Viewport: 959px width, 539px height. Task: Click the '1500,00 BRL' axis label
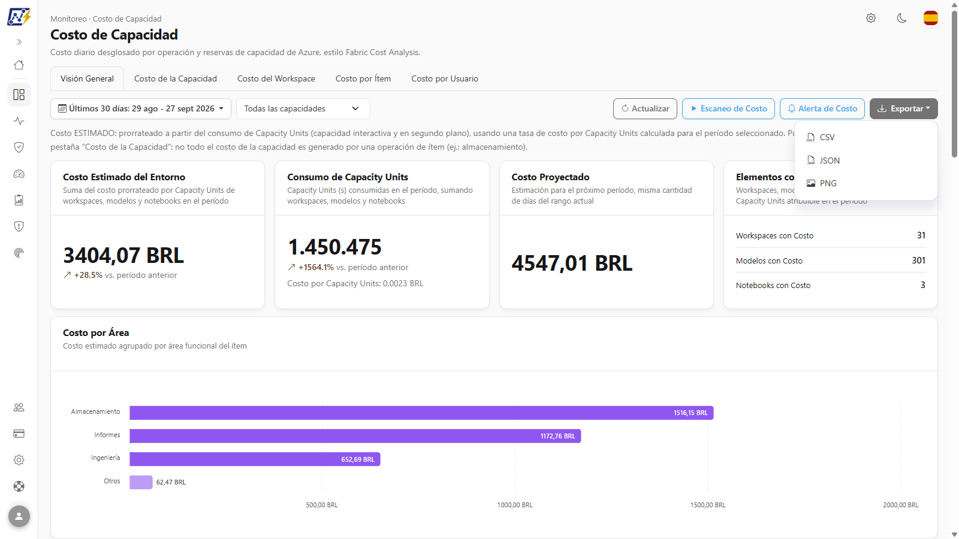coord(708,505)
